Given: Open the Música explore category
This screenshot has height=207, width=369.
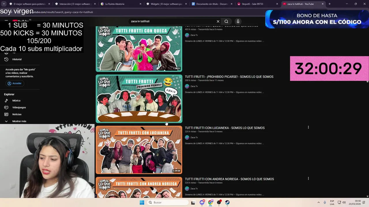Looking at the screenshot, I should click(16, 101).
